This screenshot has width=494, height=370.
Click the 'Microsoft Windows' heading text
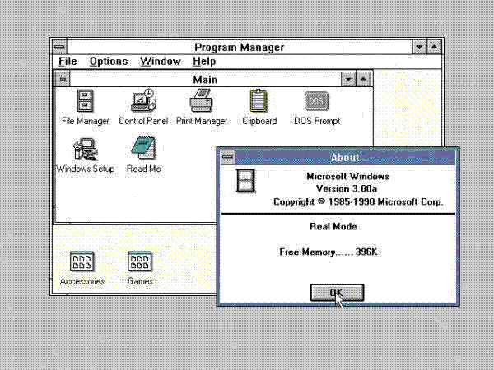coord(347,176)
